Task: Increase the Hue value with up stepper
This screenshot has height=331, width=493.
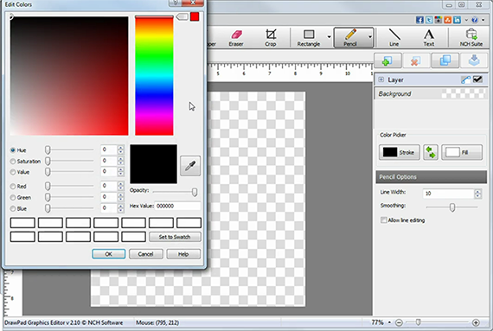Action: click(121, 148)
